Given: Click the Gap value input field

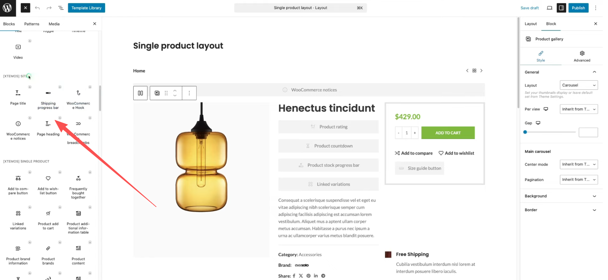Looking at the screenshot, I should pos(588,132).
